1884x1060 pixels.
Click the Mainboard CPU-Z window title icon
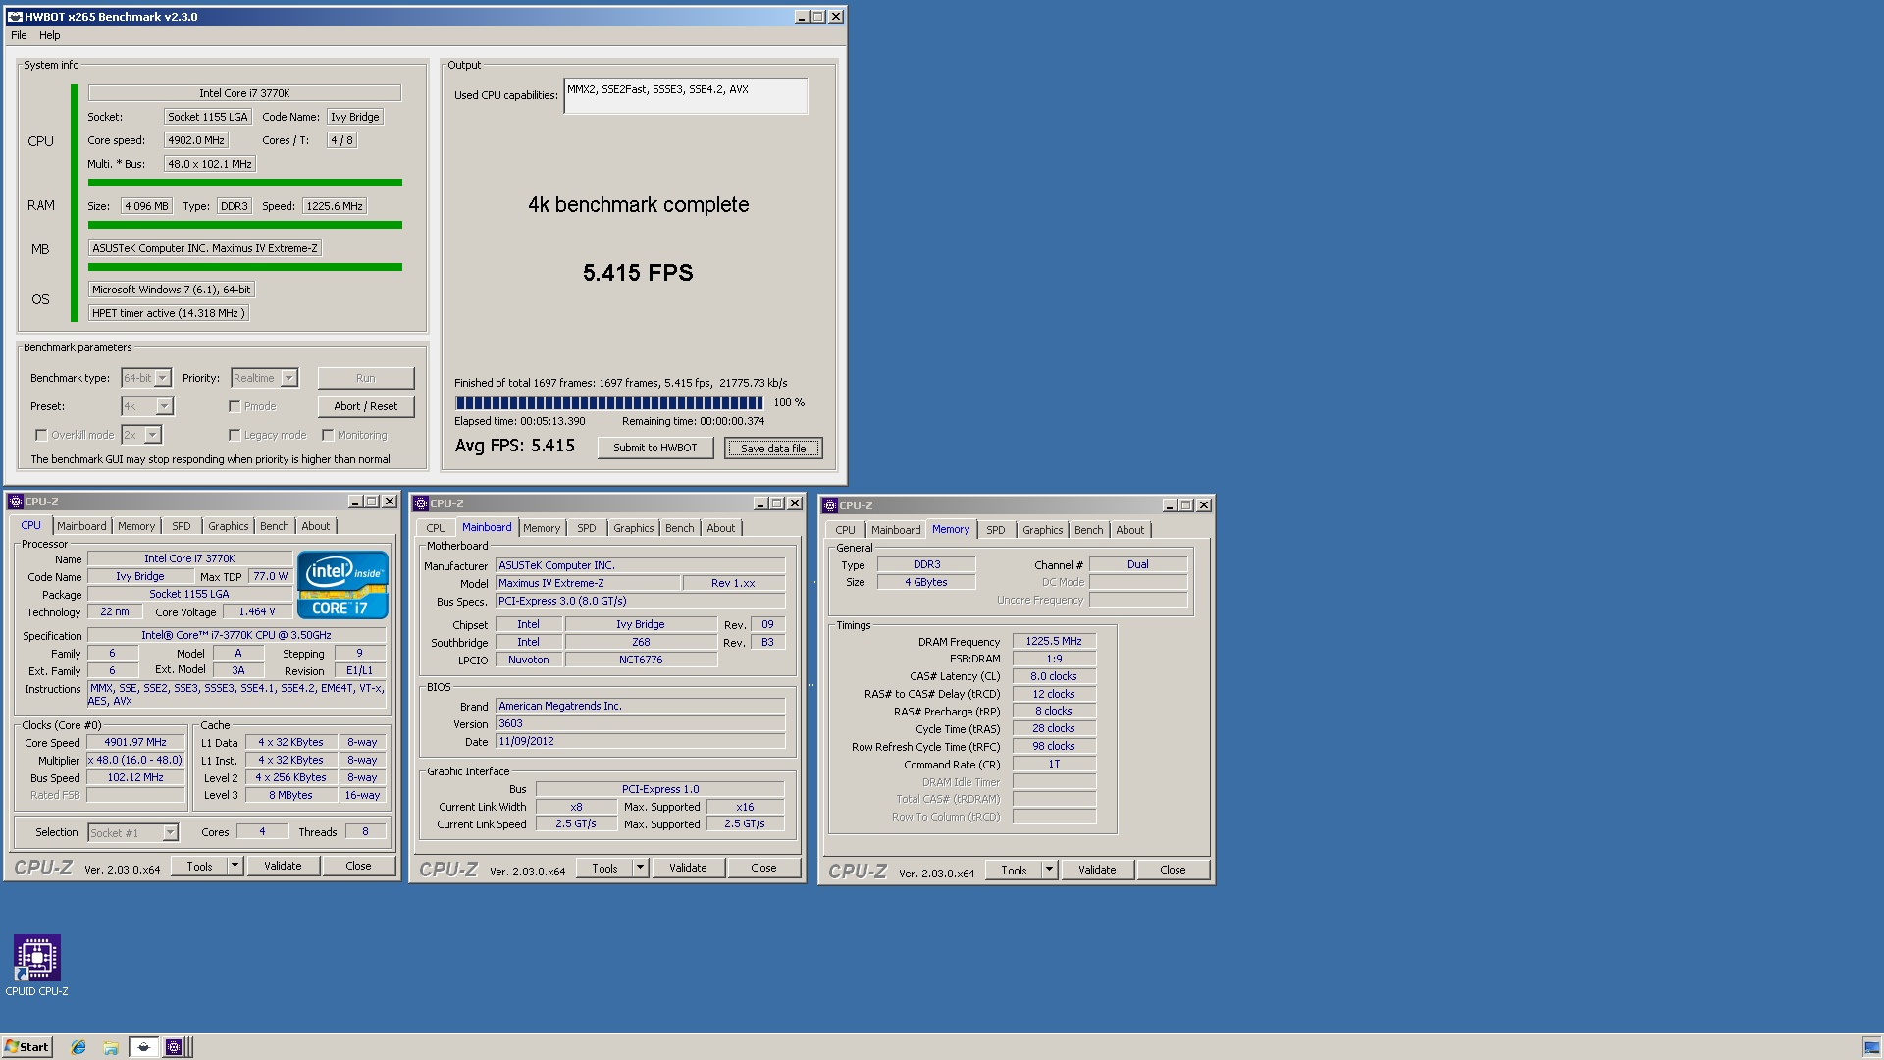point(421,503)
